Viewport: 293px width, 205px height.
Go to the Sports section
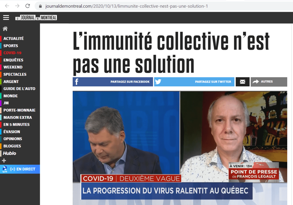pos(11,46)
